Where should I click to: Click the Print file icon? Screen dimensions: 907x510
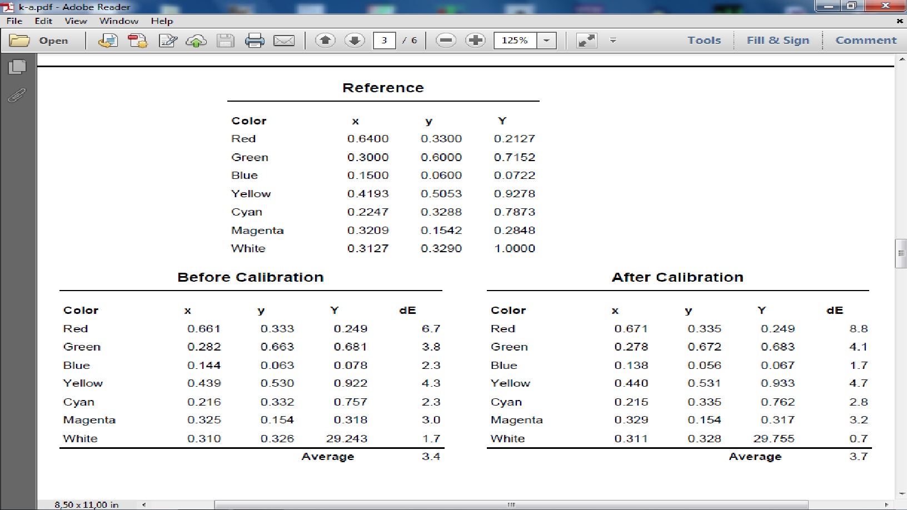(255, 41)
